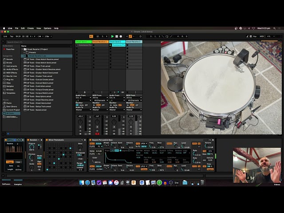Set track 3 monitor to Off
The image size is (284, 213).
pyautogui.click(x=120, y=105)
